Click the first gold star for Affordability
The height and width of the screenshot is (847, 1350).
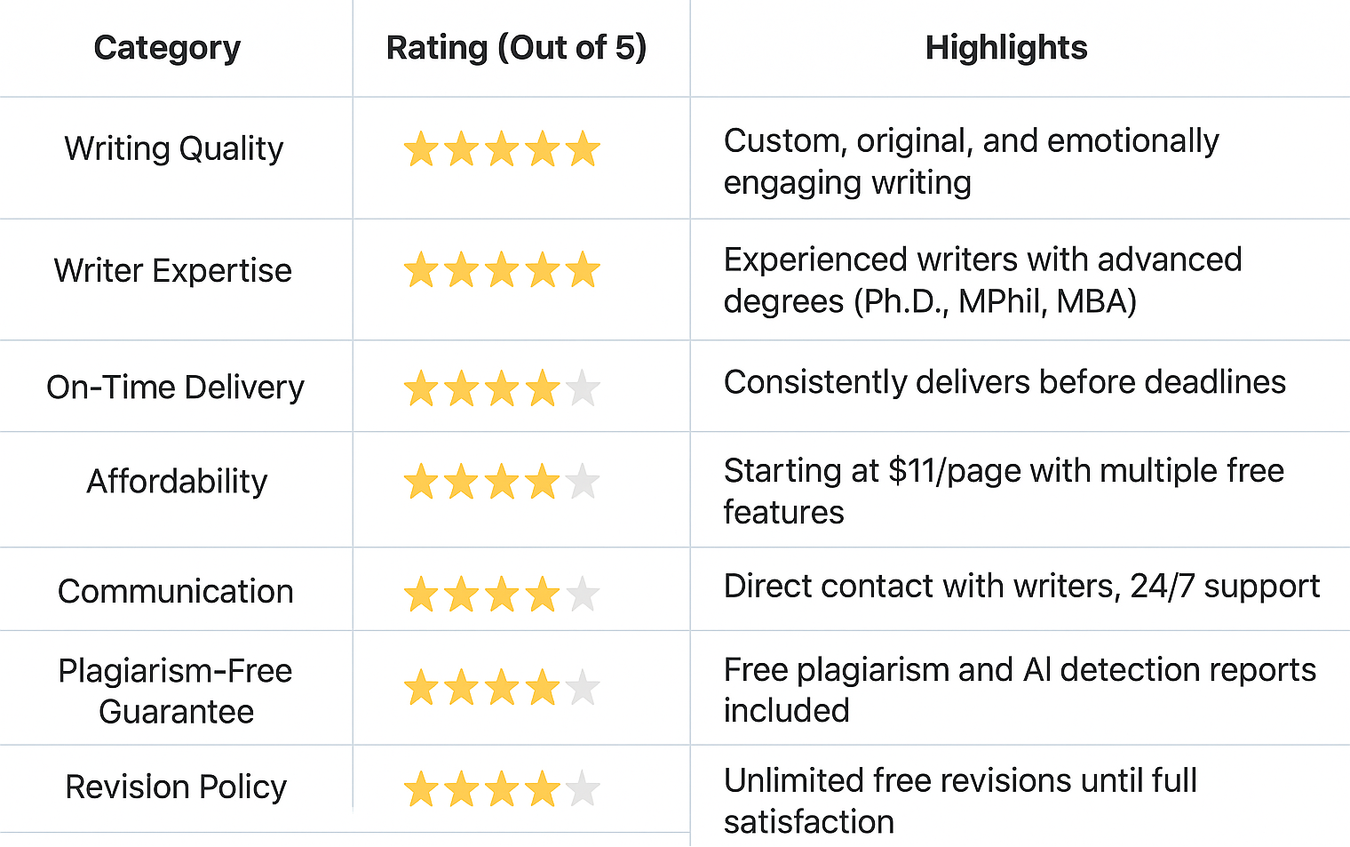tap(421, 483)
